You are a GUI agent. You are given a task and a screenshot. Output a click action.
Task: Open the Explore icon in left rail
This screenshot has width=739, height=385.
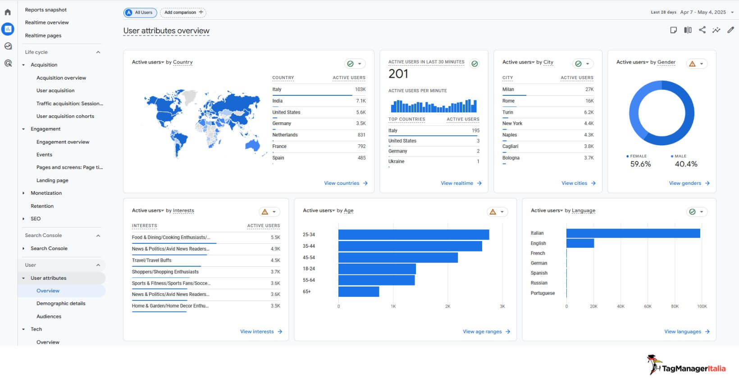[x=8, y=46]
